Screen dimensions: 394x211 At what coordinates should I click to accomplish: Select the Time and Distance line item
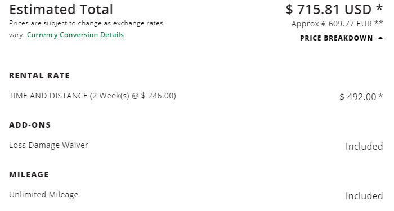[92, 96]
